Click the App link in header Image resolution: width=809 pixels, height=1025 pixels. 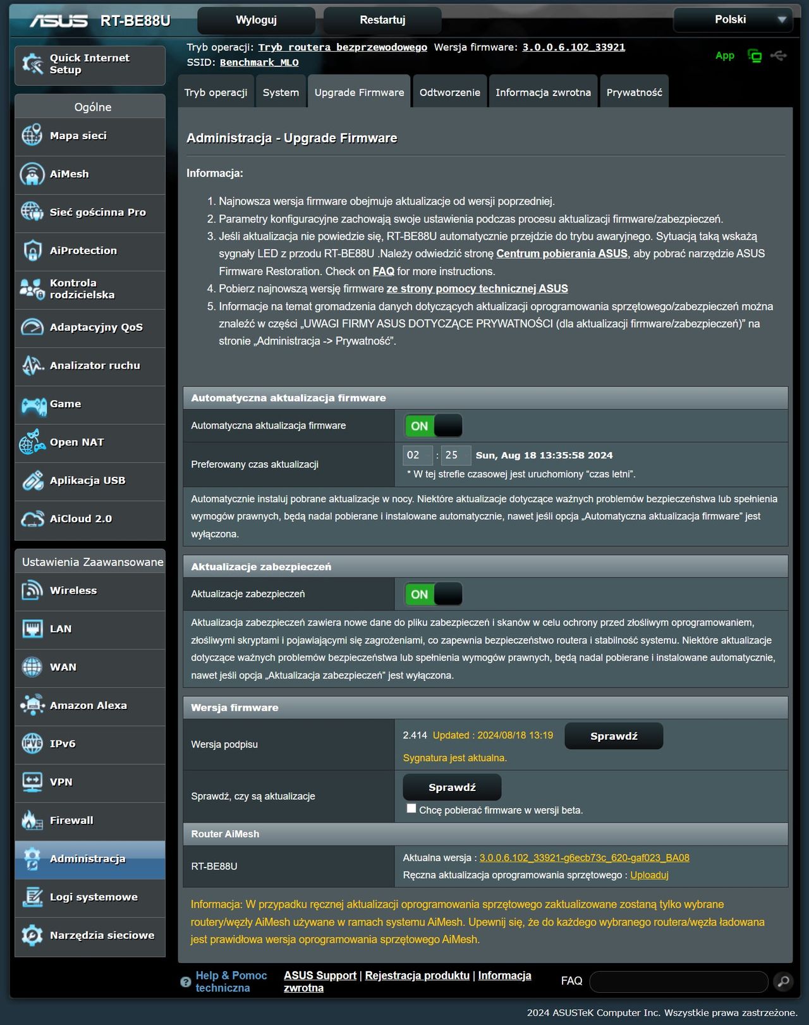point(725,56)
